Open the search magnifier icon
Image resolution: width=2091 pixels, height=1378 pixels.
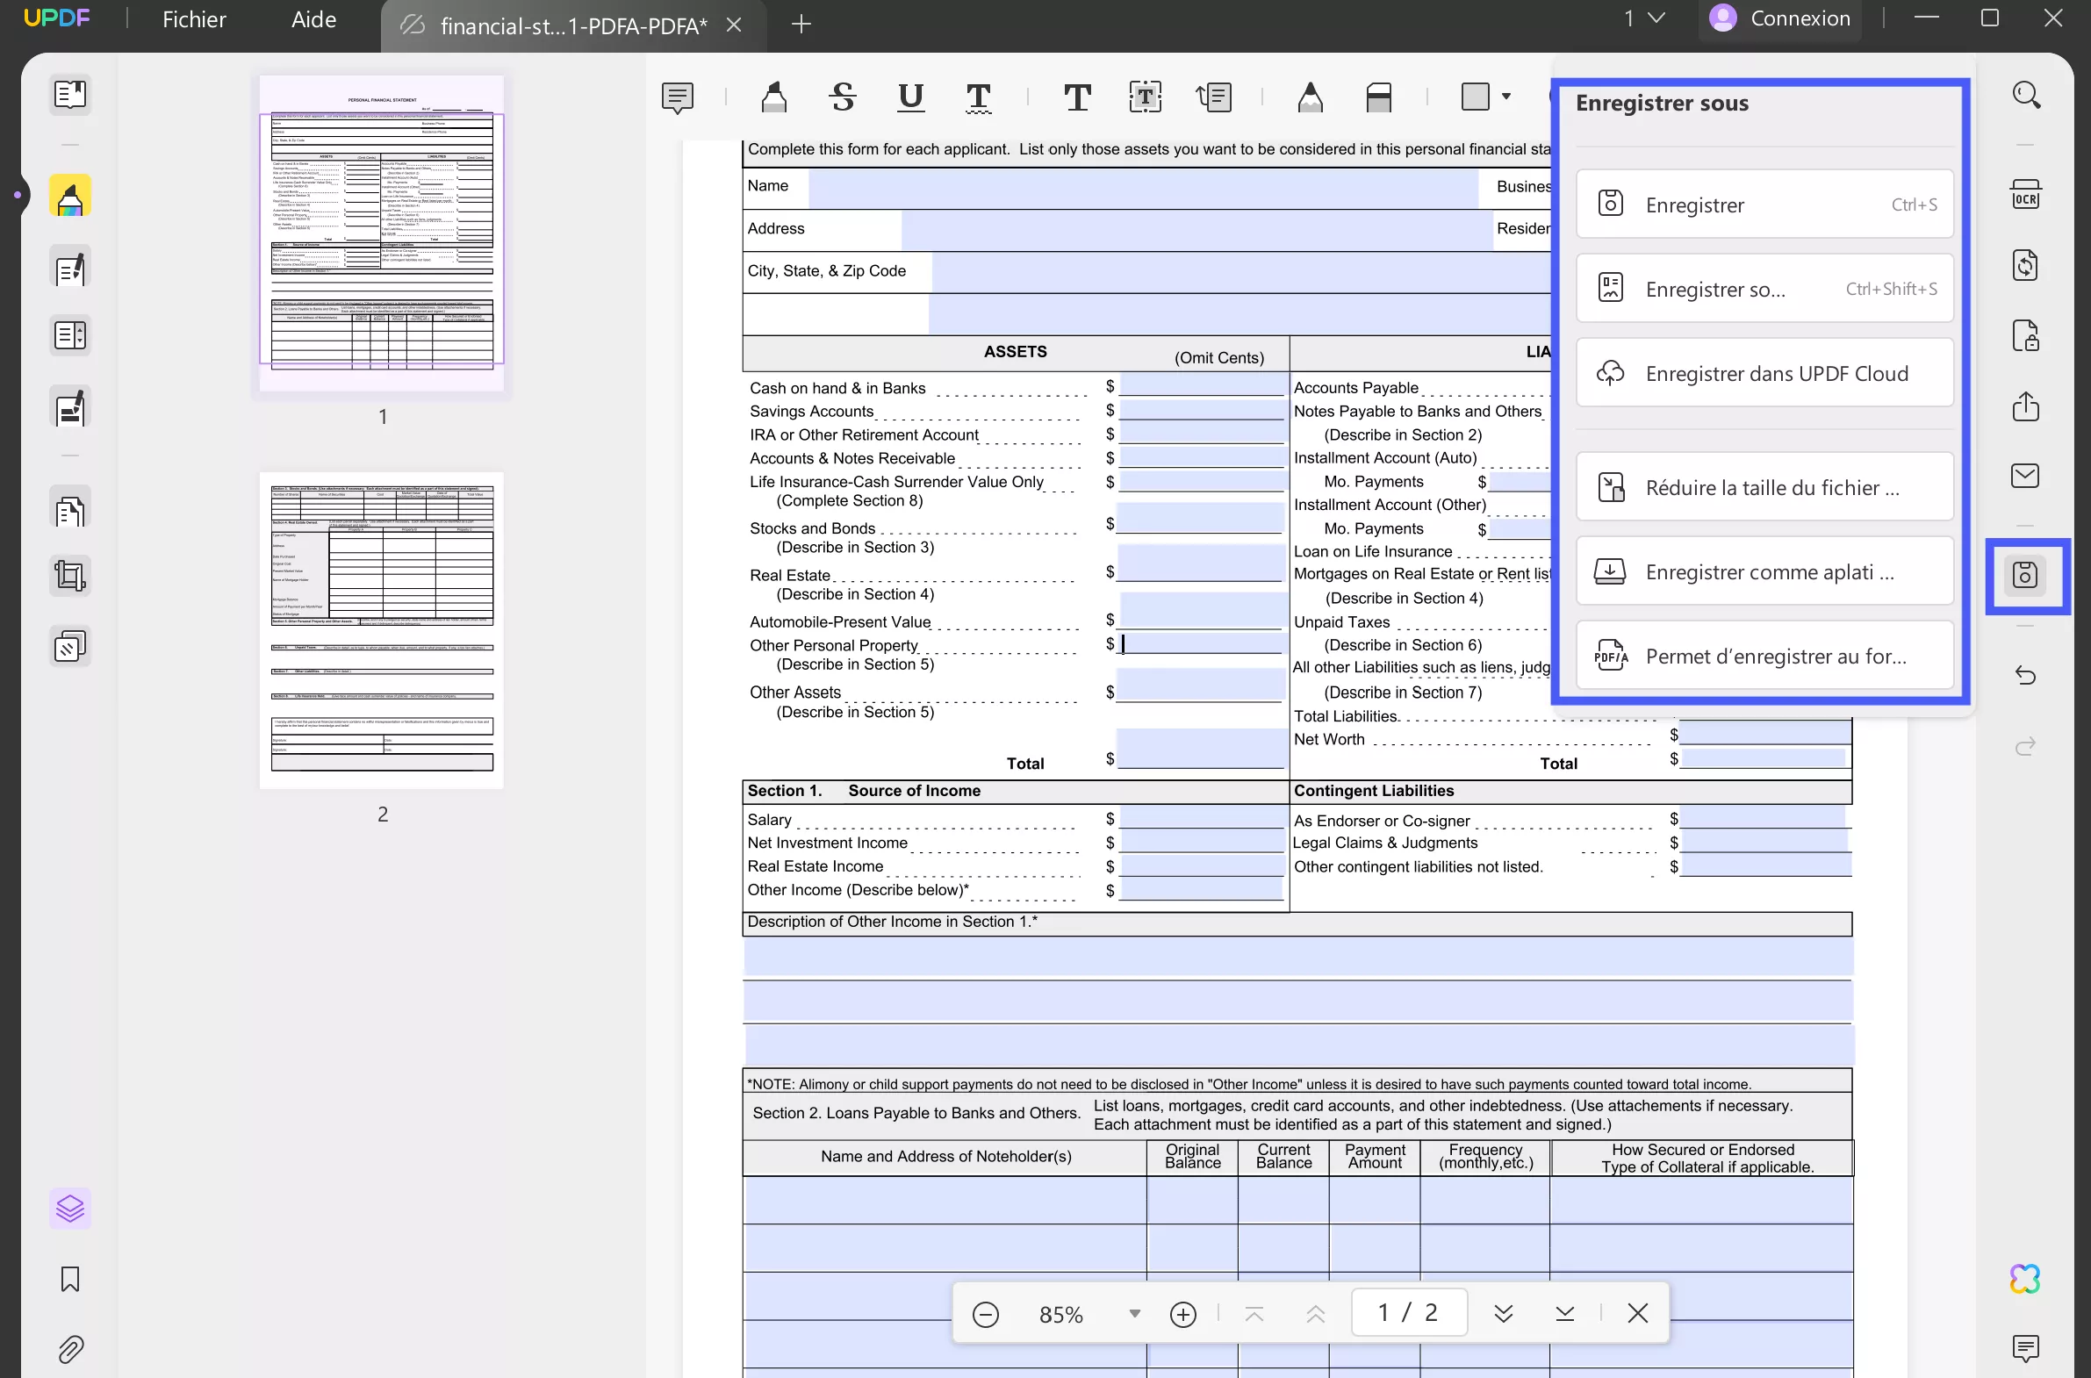(x=2026, y=95)
